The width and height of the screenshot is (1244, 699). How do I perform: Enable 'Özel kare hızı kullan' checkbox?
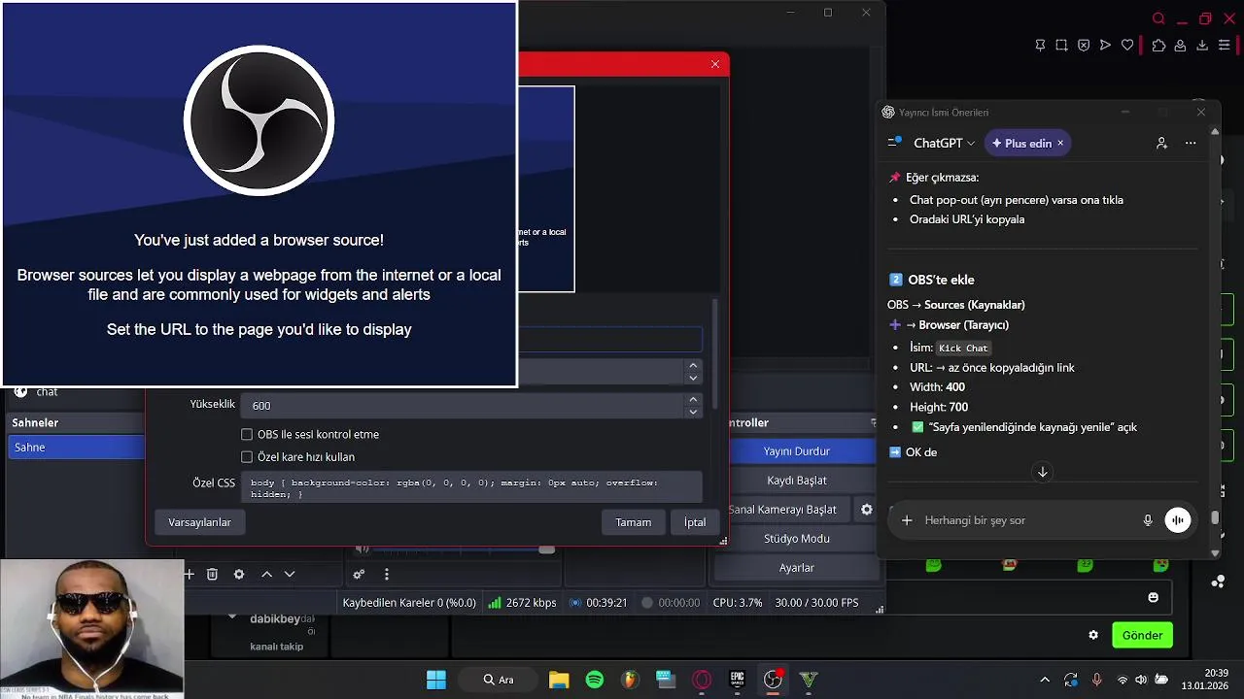coord(247,457)
